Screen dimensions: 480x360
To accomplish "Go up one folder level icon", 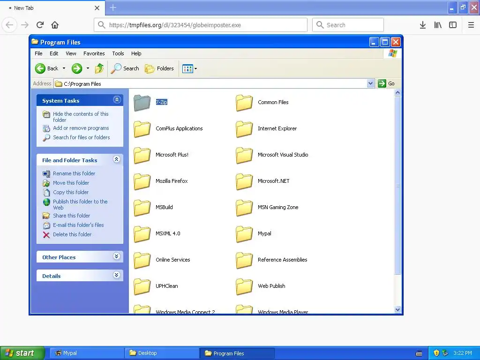I will coord(99,68).
